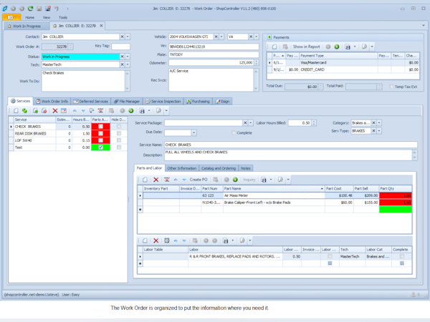The width and height of the screenshot is (430, 322).
Task: Switch to the Deferred Services tab
Action: 91,102
